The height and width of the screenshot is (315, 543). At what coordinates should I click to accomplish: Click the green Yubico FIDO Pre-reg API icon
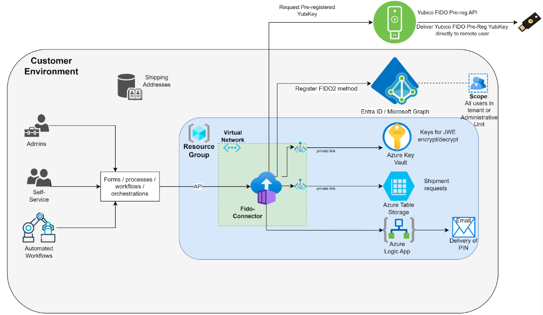click(394, 22)
